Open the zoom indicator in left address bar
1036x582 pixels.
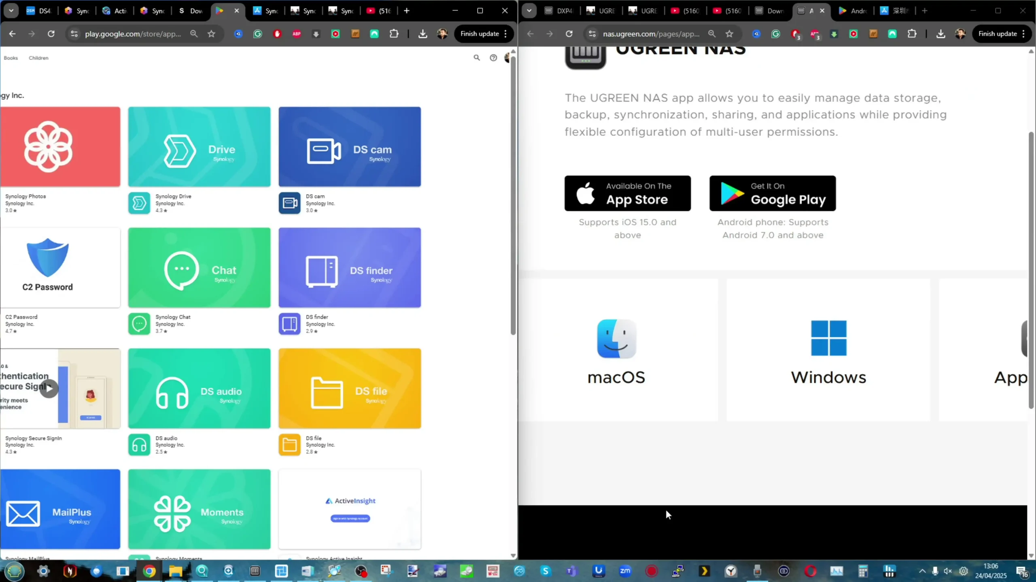[194, 34]
